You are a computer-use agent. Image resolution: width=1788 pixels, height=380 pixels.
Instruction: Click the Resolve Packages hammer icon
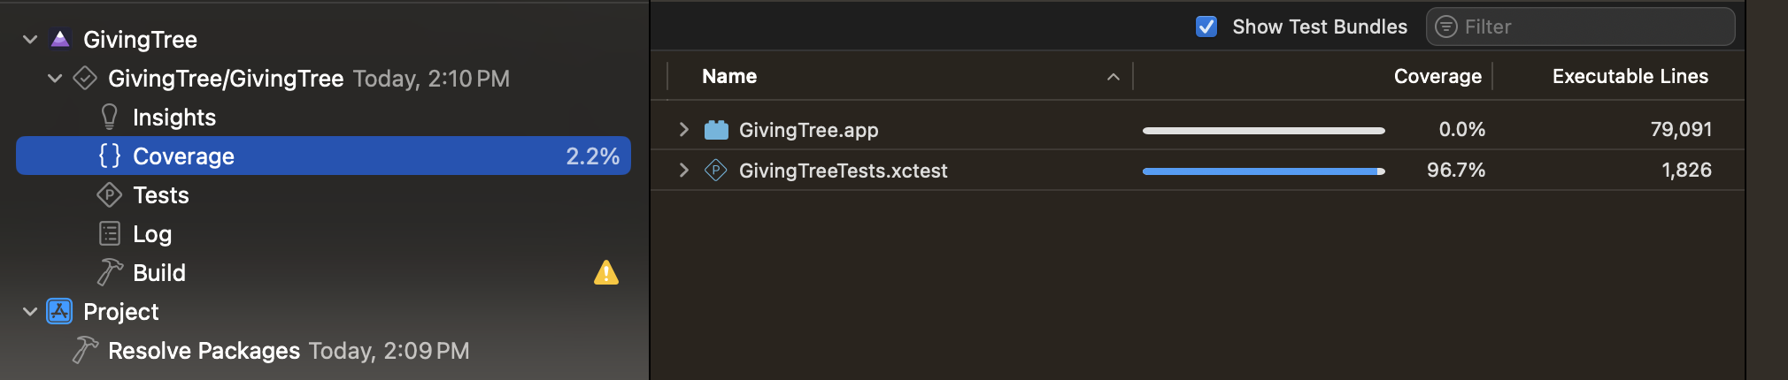pos(85,351)
